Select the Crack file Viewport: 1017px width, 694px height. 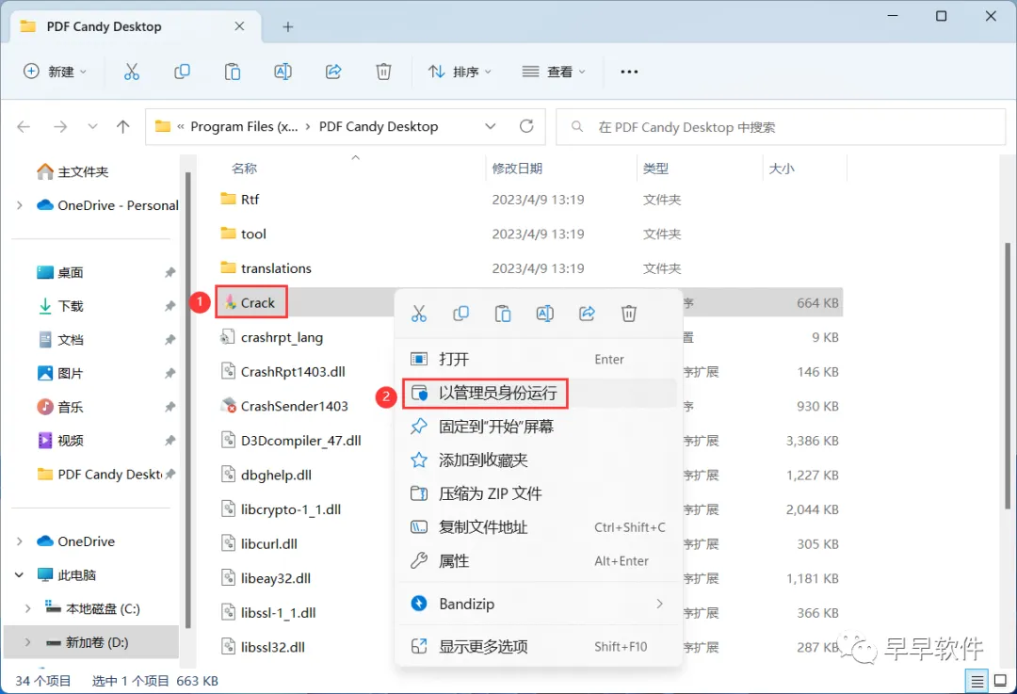251,302
